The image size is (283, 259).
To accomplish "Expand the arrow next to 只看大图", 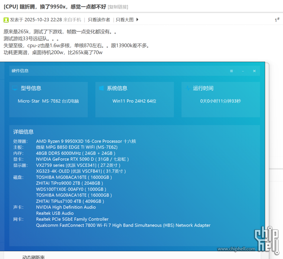I will (137, 20).
